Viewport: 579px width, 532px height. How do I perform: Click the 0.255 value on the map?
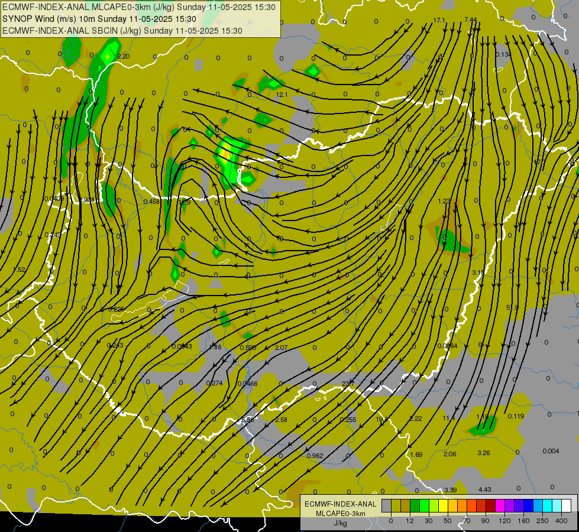coord(348,420)
